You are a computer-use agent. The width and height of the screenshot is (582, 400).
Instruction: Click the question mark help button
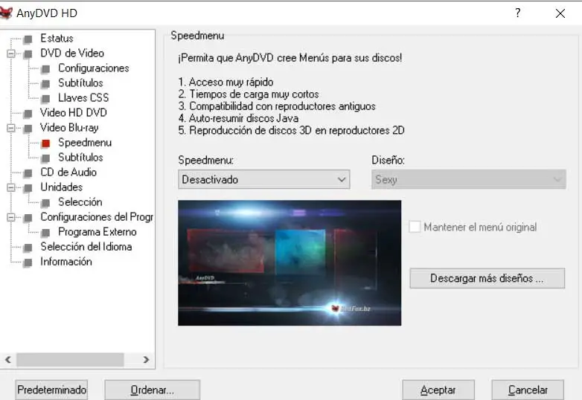(x=518, y=13)
